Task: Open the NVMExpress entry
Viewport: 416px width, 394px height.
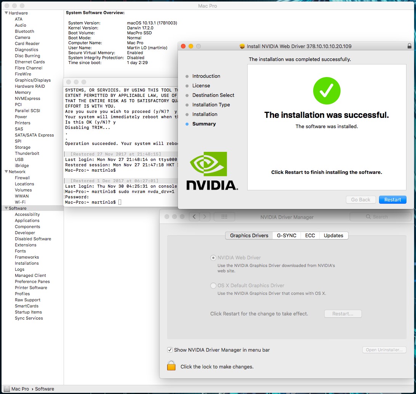Action: coord(27,98)
